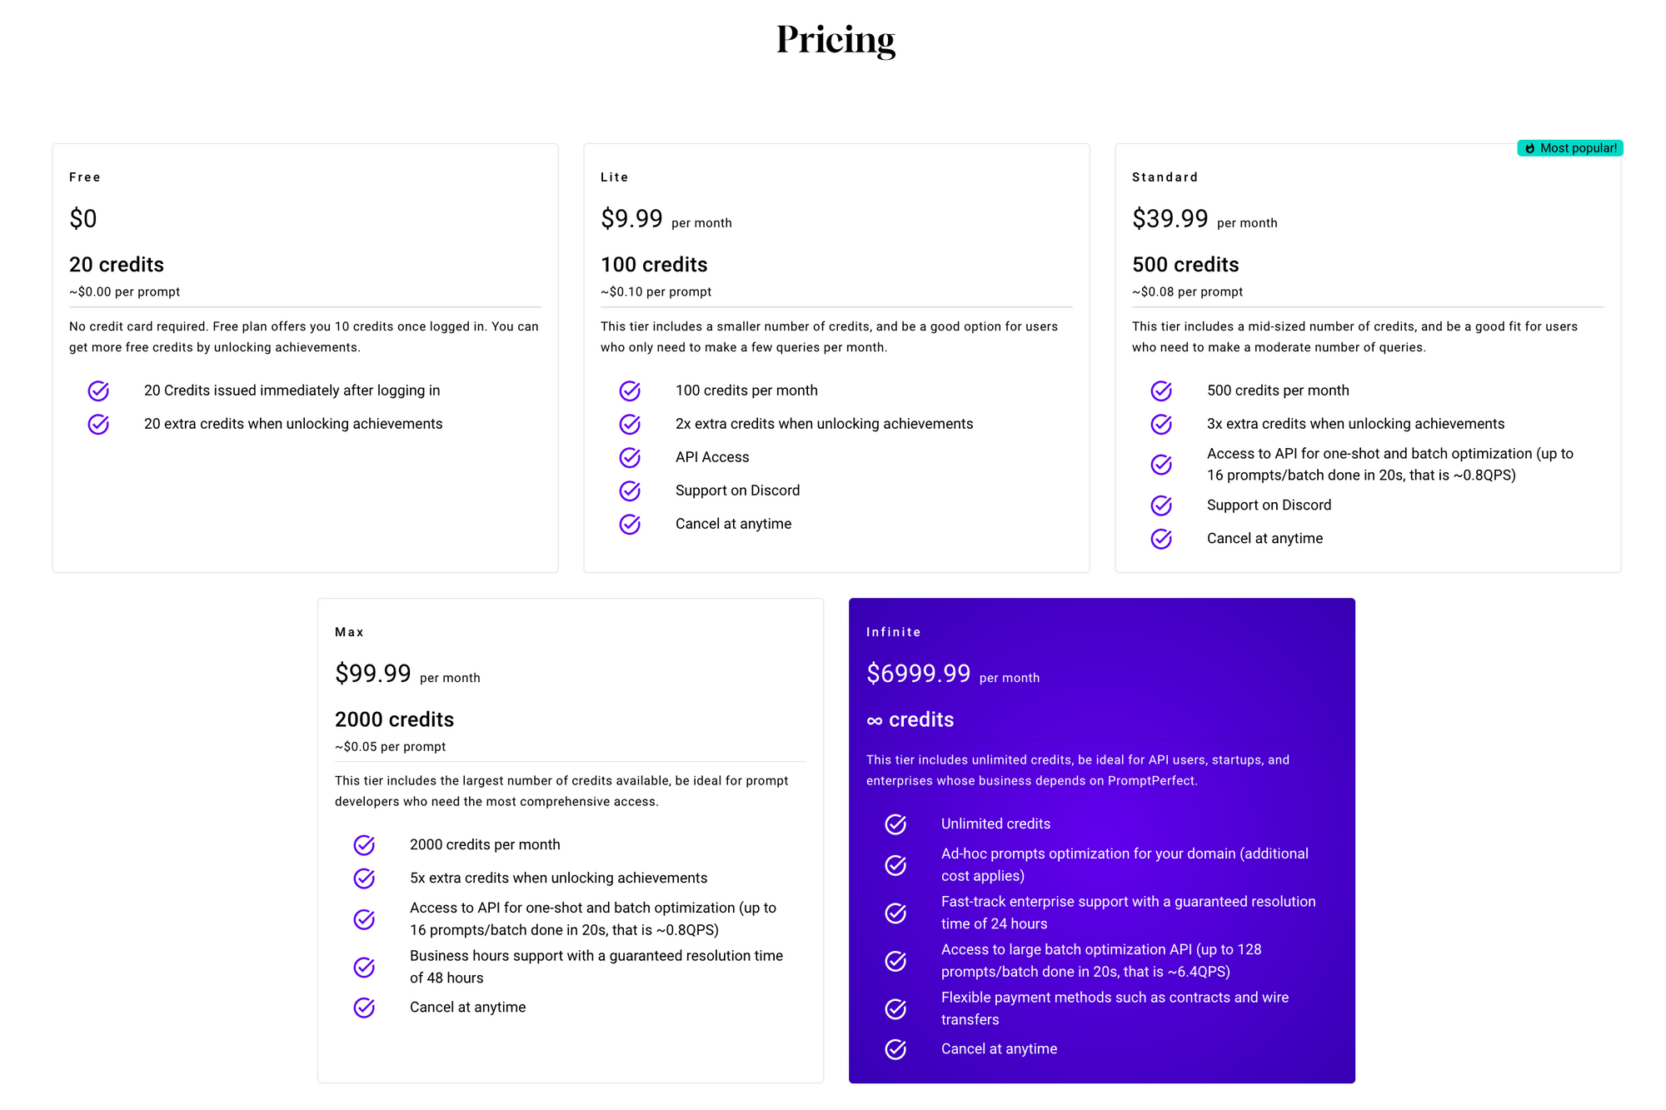Click the checkmark next to 'Cancel at anytime' in Infinite
1666x1110 pixels.
(895, 1049)
